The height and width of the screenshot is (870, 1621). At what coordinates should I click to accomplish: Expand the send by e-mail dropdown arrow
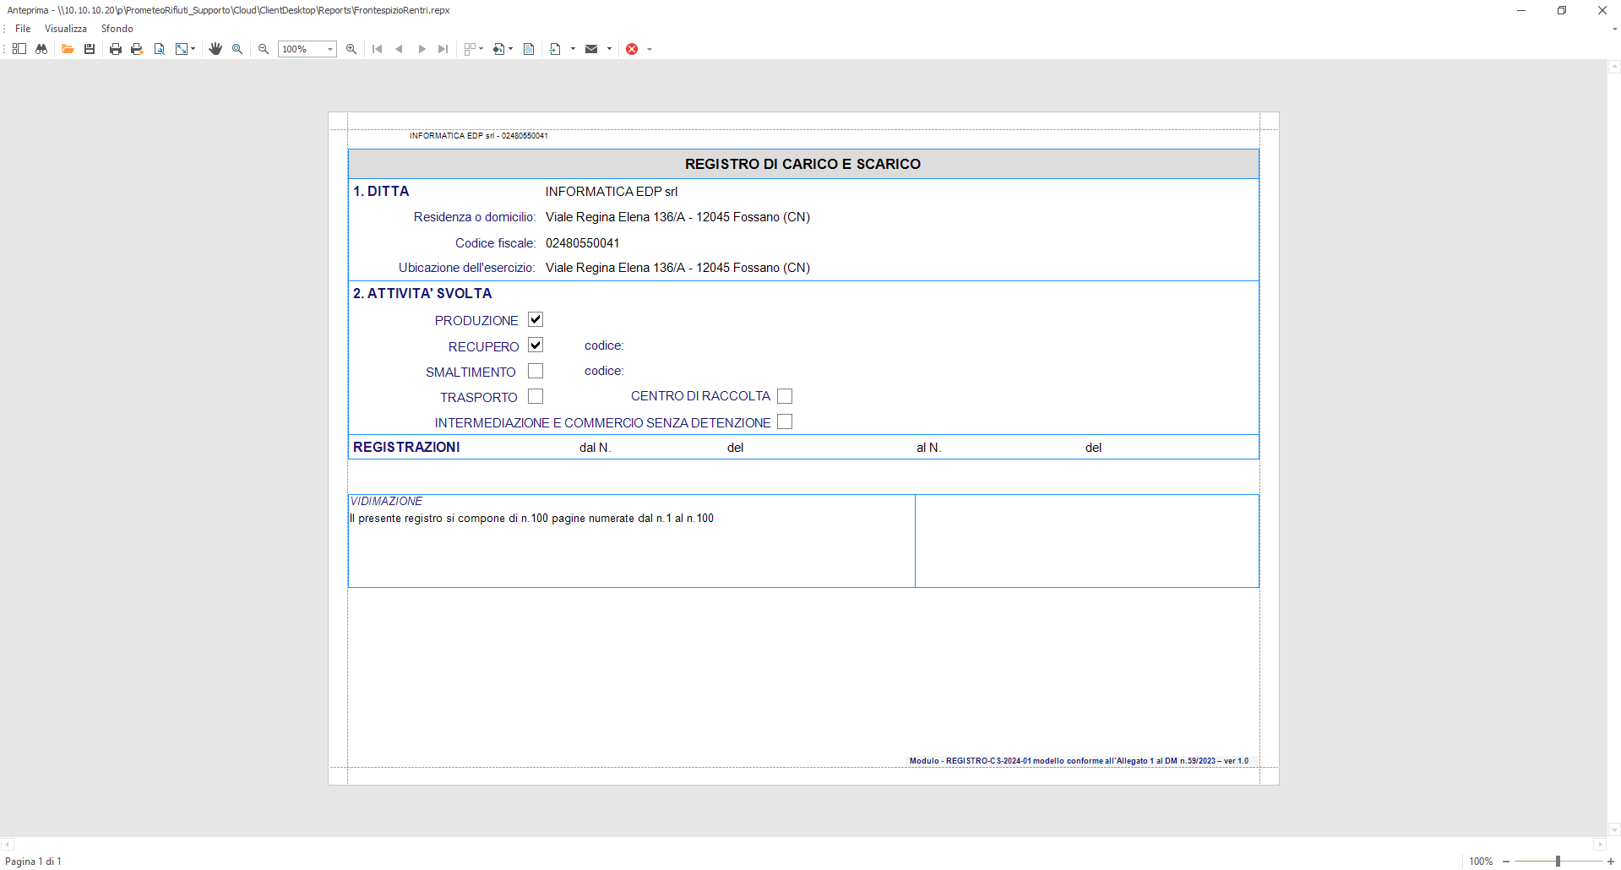pos(609,49)
